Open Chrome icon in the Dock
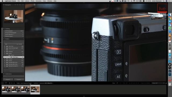Viewport: 172px width, 97px height. [x=170, y=18]
